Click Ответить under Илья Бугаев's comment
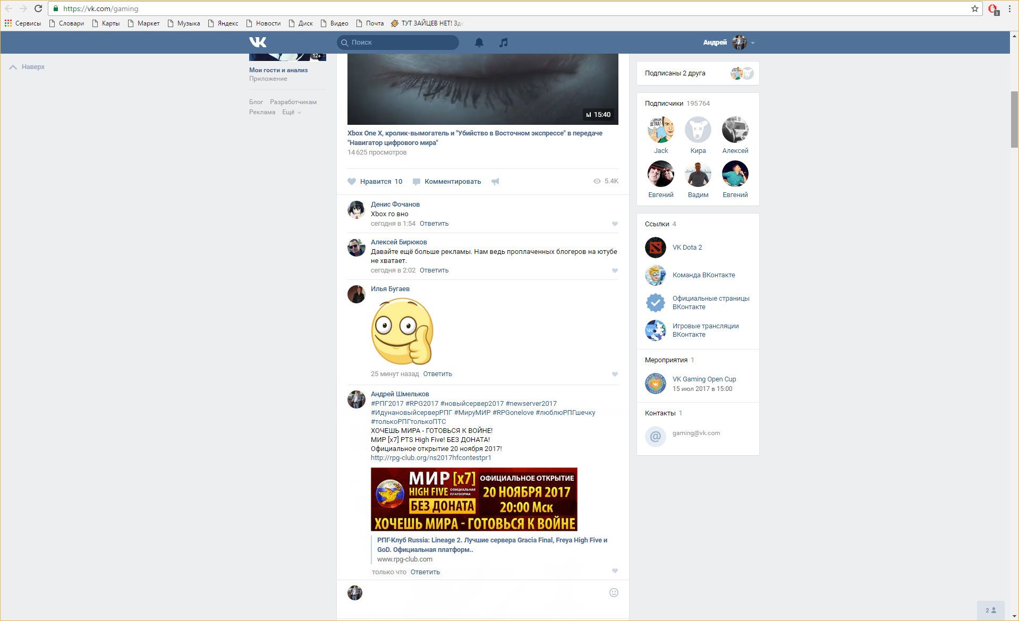Screen dimensions: 1019x621 (437, 374)
